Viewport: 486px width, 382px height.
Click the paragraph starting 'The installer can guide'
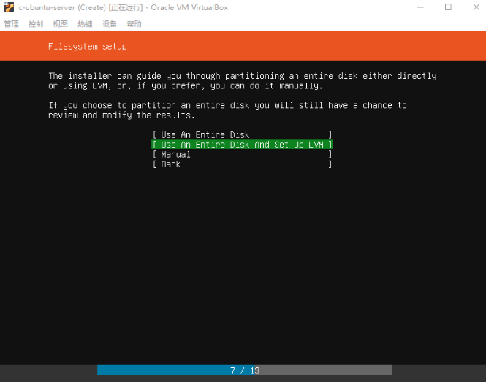tap(243, 80)
